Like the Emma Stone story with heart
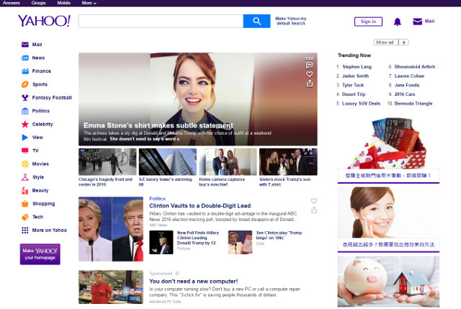Screen dimensions: 461x309 click(309, 74)
